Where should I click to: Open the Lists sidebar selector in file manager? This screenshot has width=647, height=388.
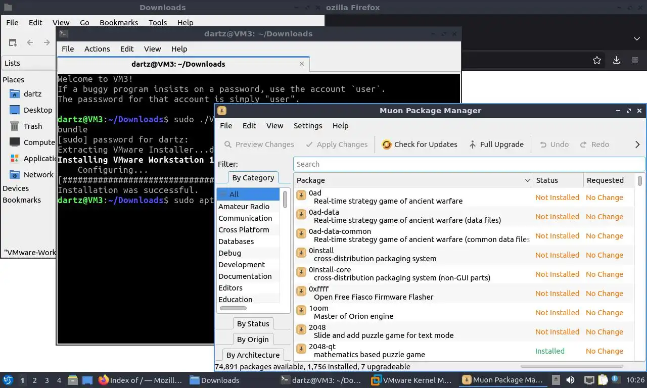(x=28, y=63)
